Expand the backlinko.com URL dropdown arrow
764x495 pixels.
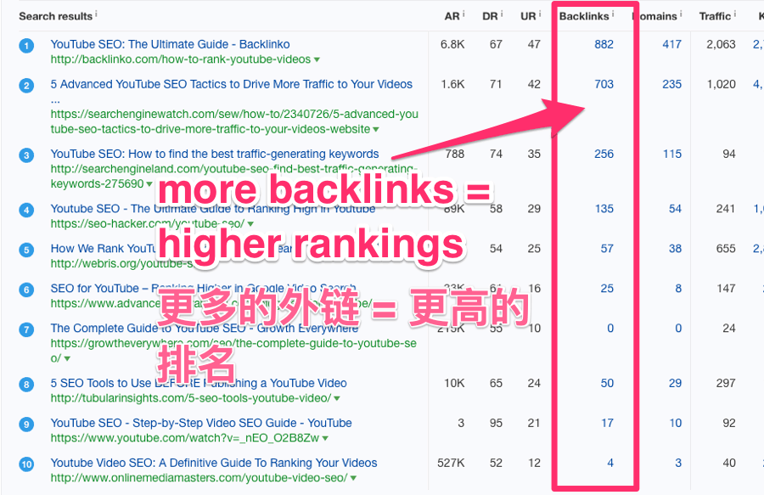[x=317, y=60]
